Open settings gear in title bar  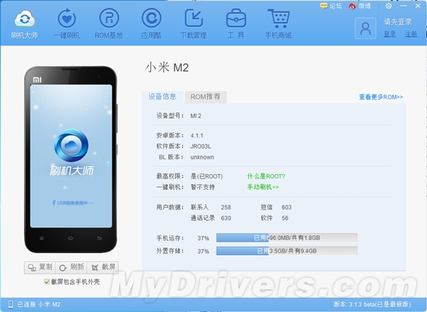pyautogui.click(x=389, y=6)
